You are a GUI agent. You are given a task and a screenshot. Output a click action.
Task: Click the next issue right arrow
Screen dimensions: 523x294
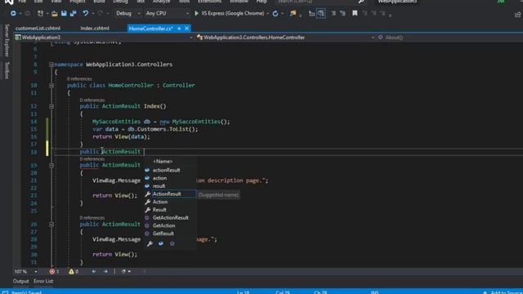click(x=105, y=272)
